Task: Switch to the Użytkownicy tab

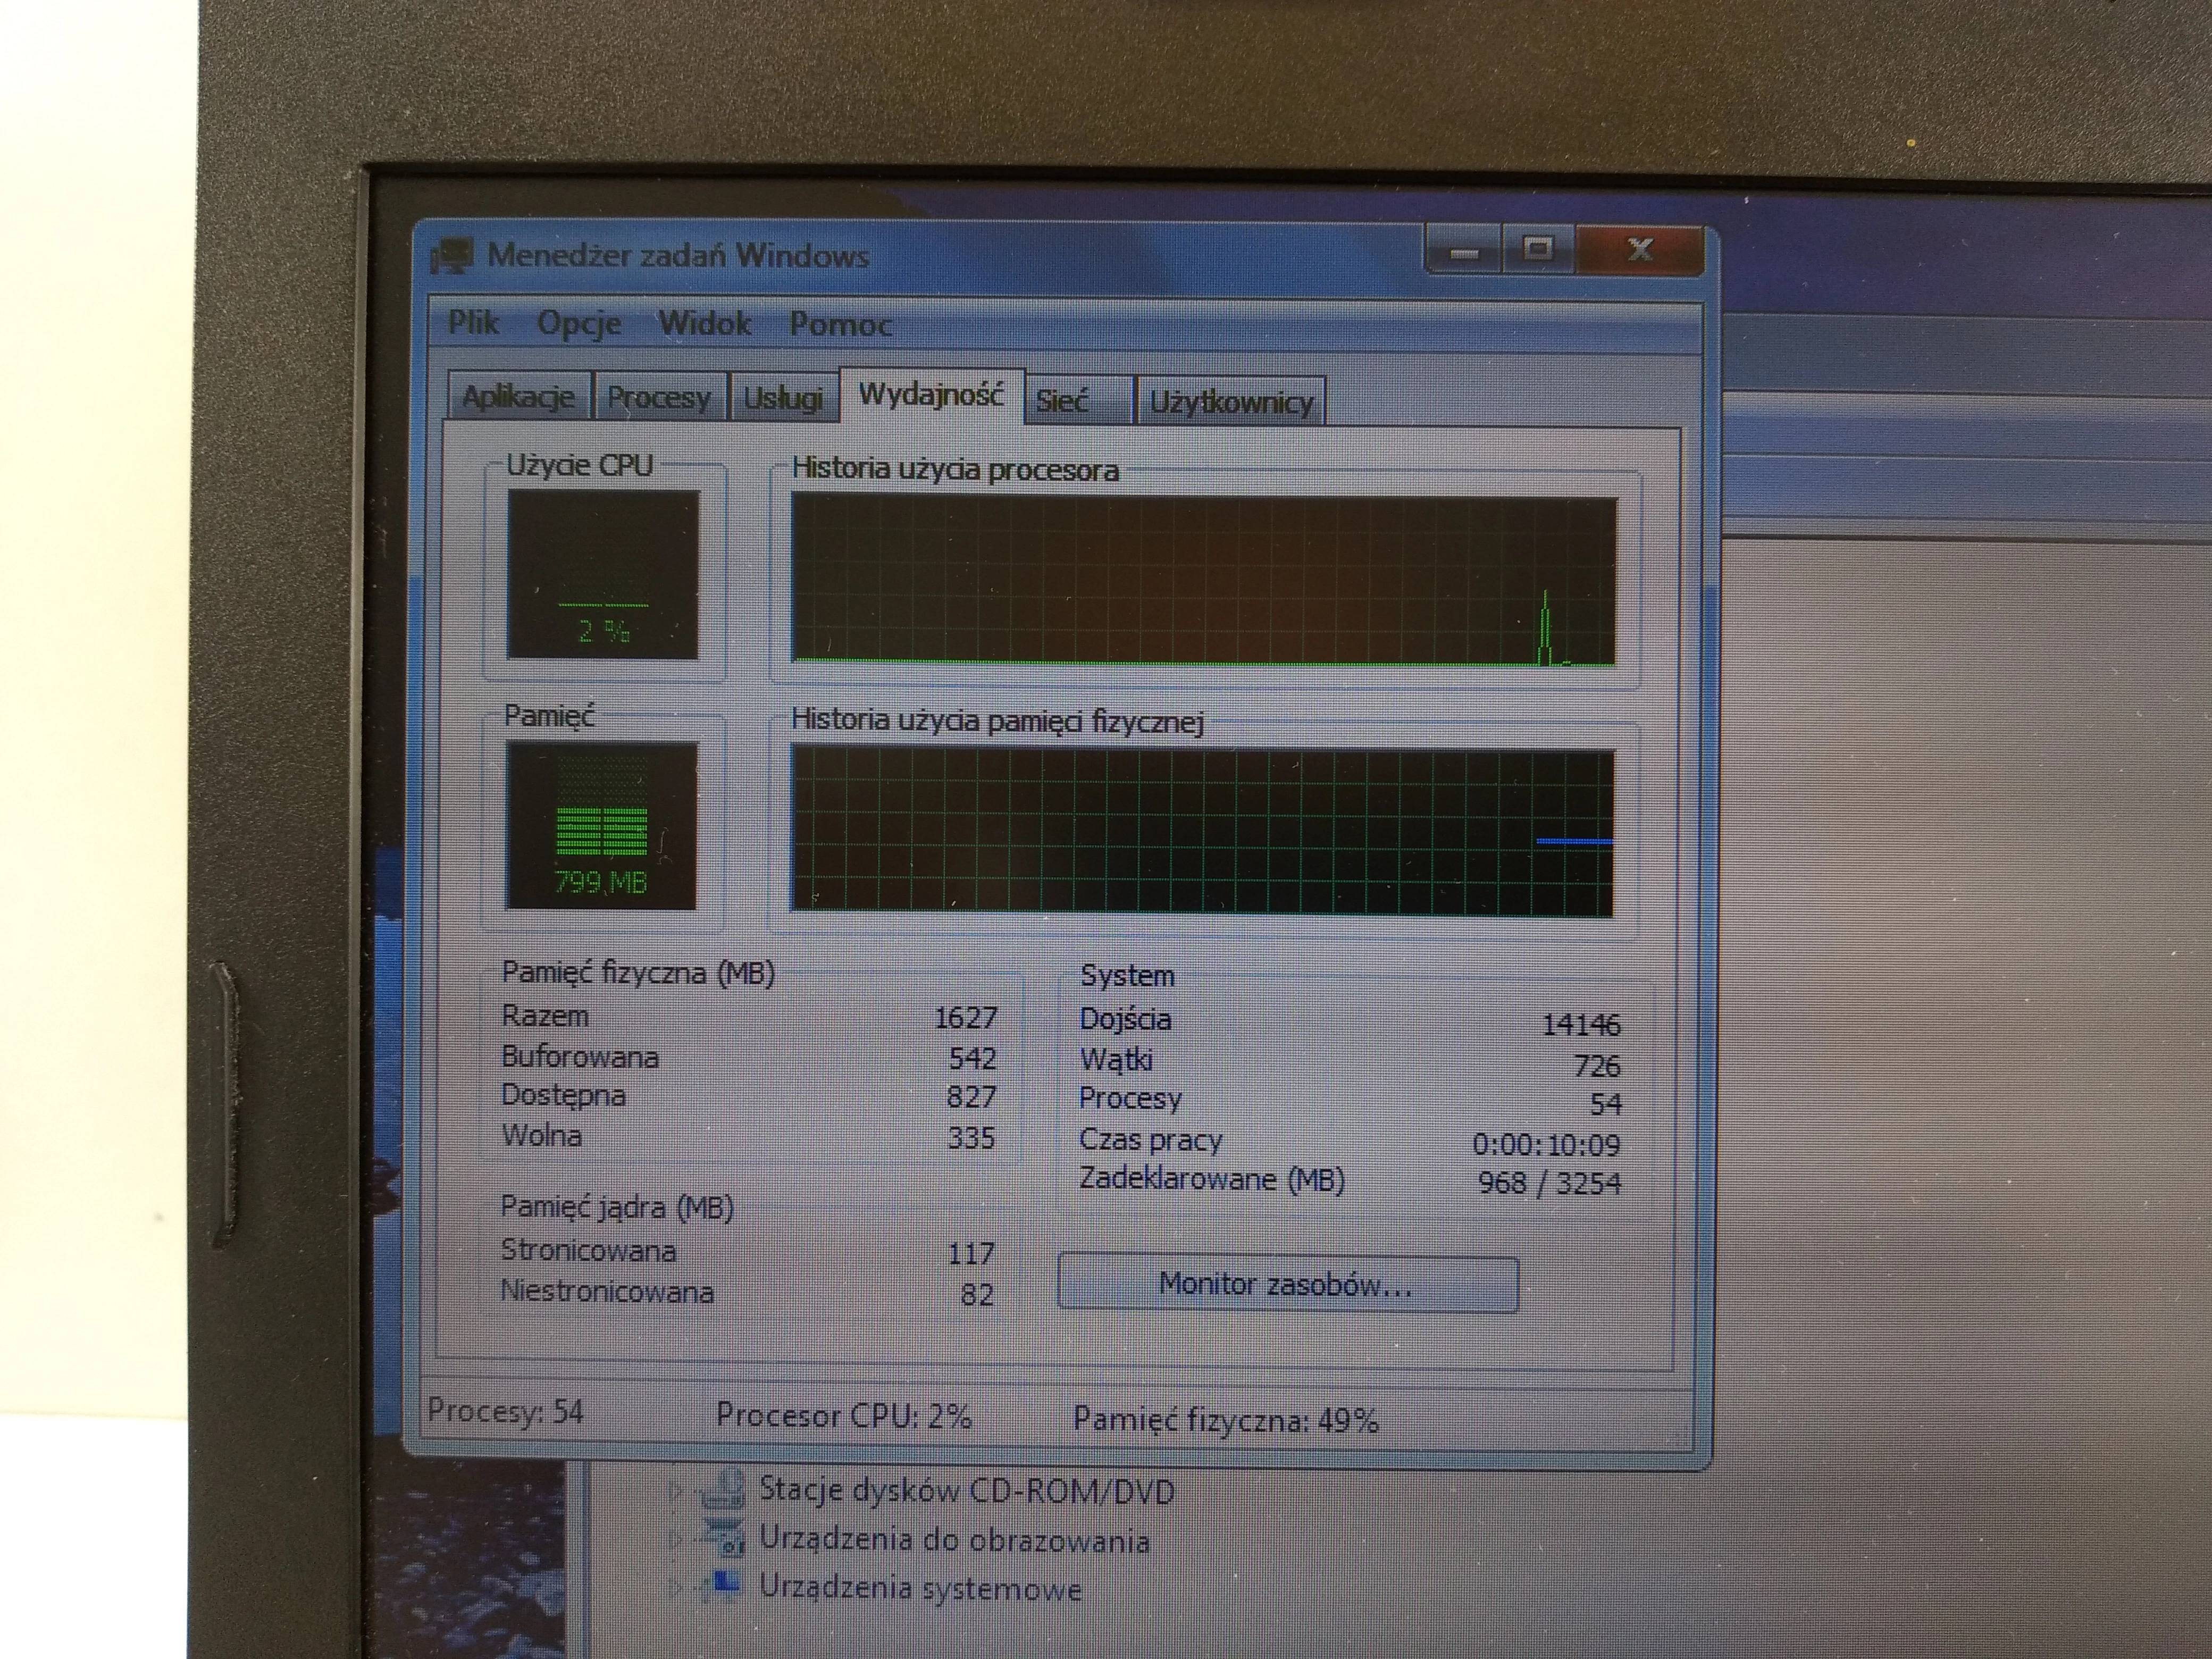Action: [x=1231, y=402]
